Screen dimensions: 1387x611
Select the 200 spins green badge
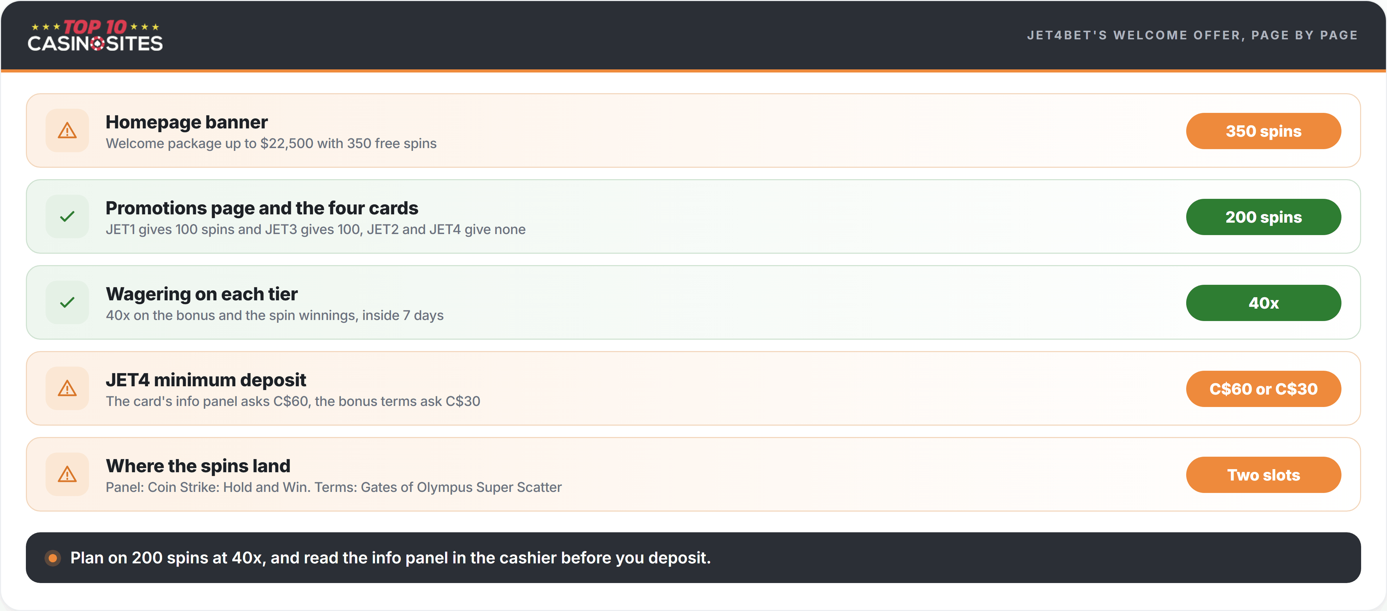(1263, 216)
